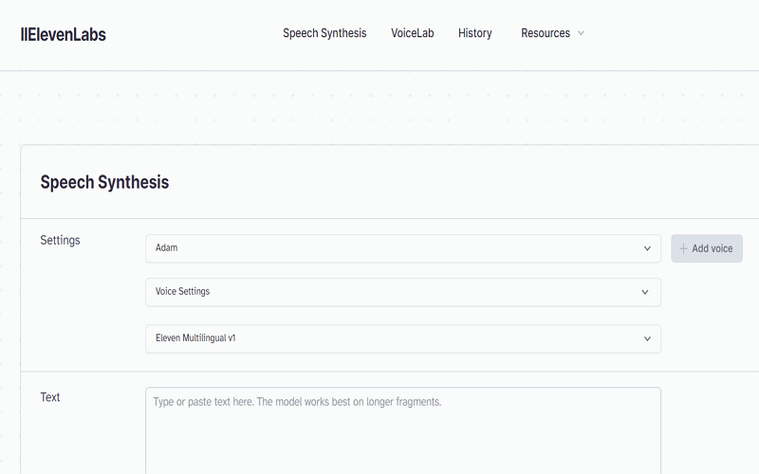Click the Speech Synthesis card heading
The image size is (759, 474).
click(x=104, y=182)
